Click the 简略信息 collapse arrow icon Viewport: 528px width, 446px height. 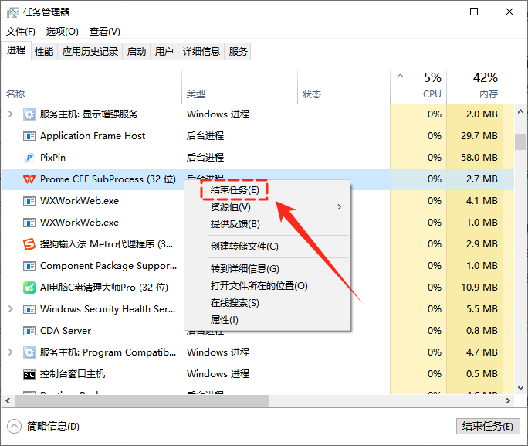[x=14, y=427]
